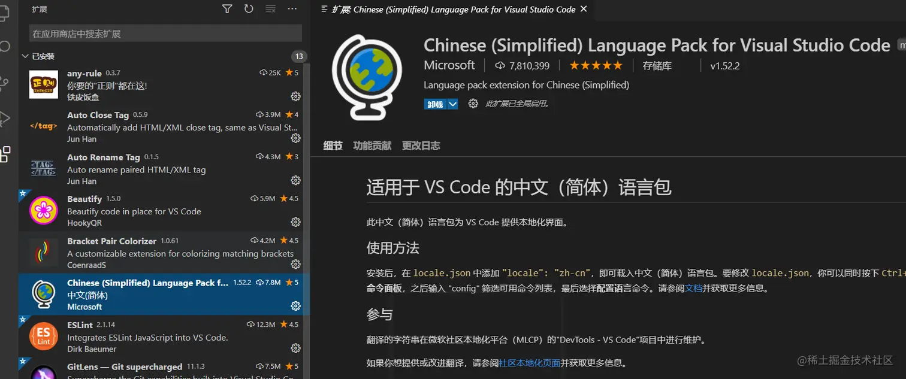Image resolution: width=906 pixels, height=379 pixels.
Task: Open the dropdown arrow beside 卸载
Action: tap(453, 104)
